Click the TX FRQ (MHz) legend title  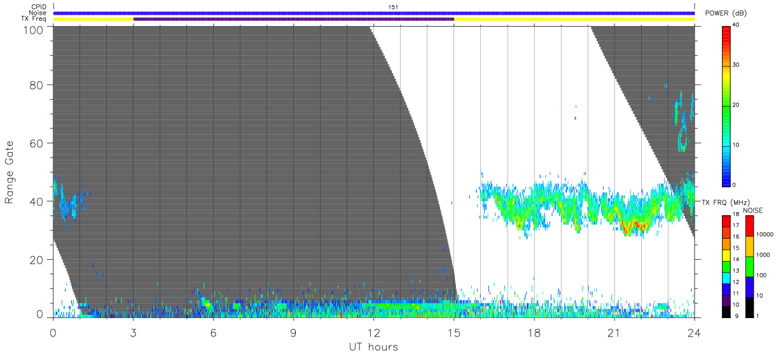[x=726, y=203]
